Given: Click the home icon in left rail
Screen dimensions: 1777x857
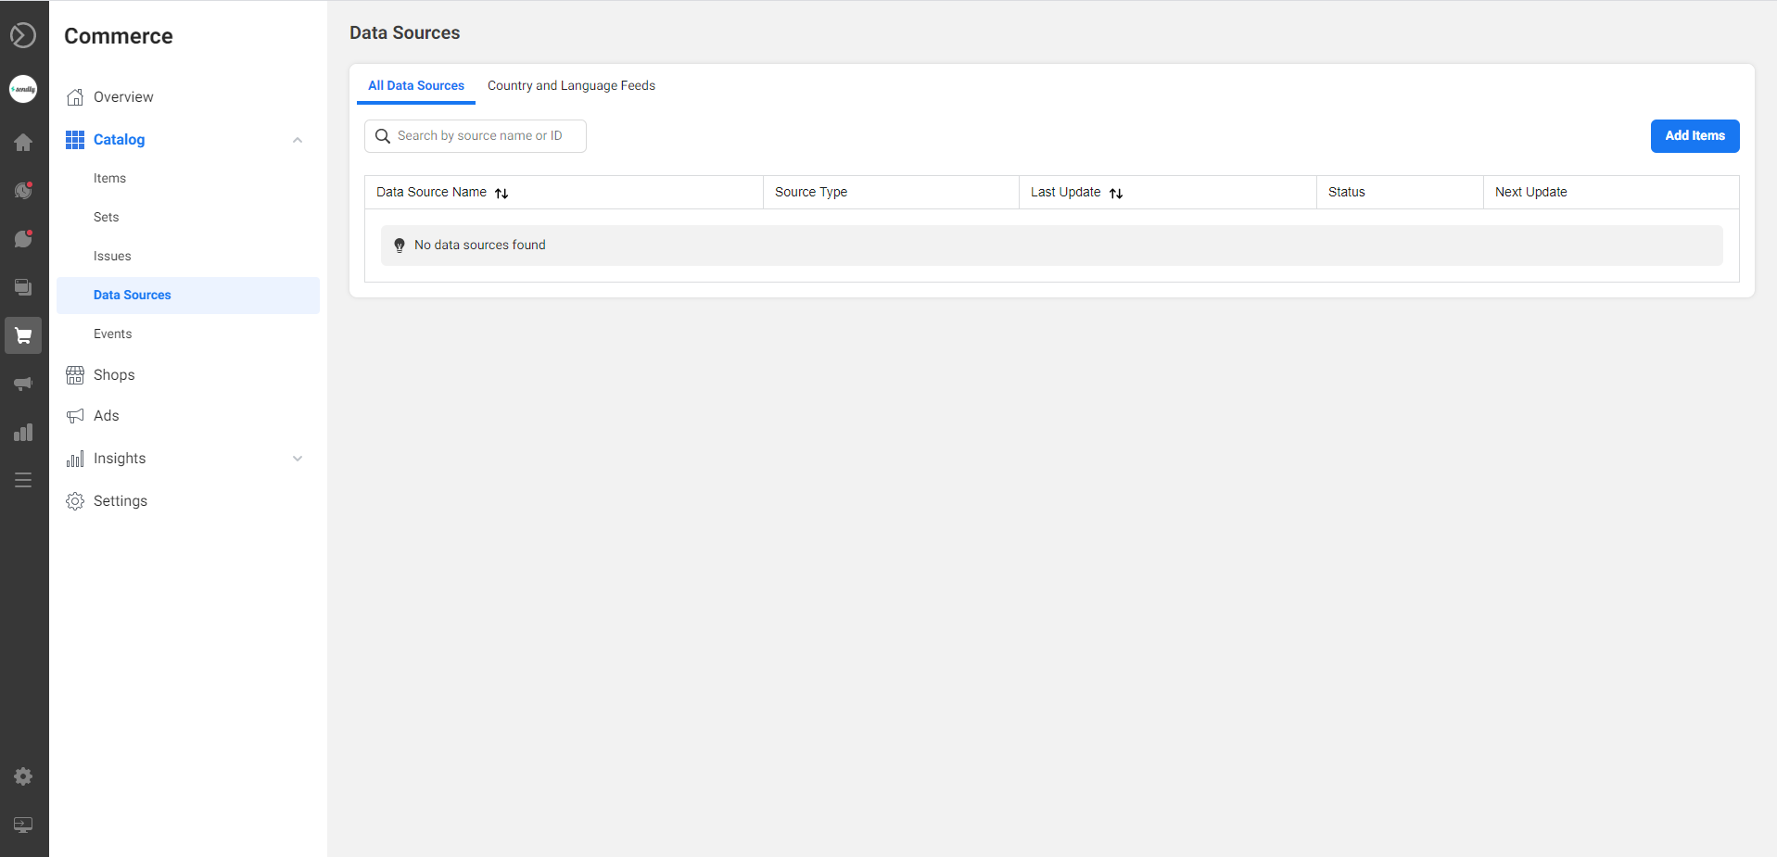Looking at the screenshot, I should tap(23, 142).
